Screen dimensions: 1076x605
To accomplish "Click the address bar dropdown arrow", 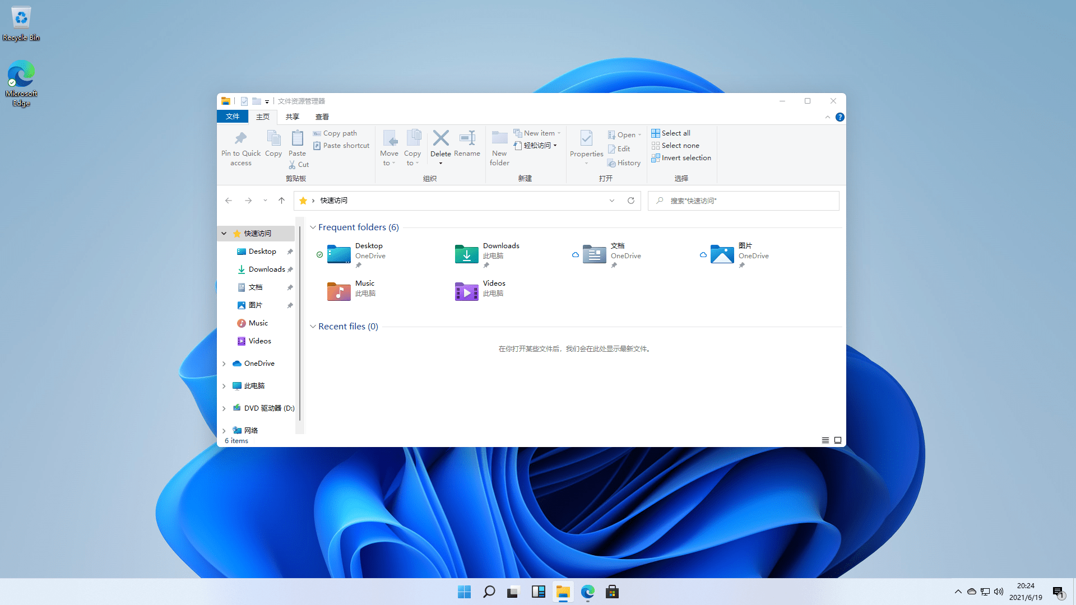I will click(x=611, y=200).
